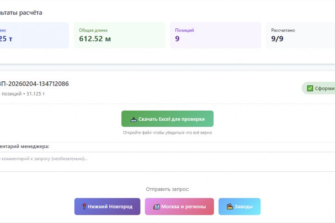
Task: Select the Позиций card showing 9
Action: (x=215, y=35)
